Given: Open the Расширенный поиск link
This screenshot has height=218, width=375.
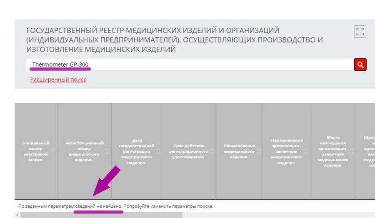Looking at the screenshot, I should pyautogui.click(x=58, y=79).
